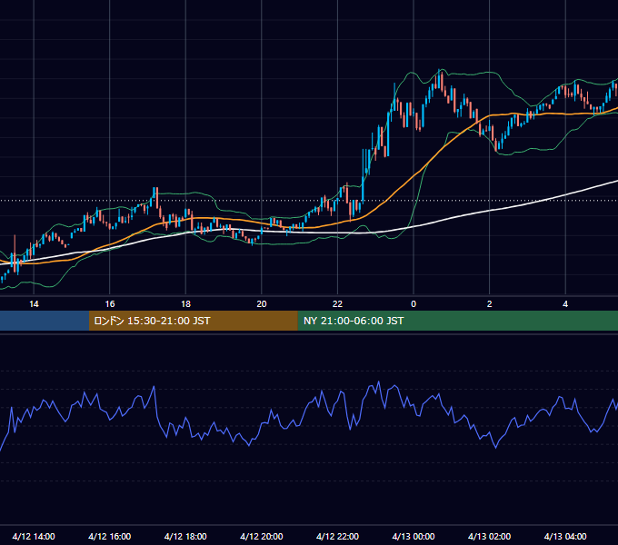Click the blue session bar before ロンドン

click(x=45, y=321)
